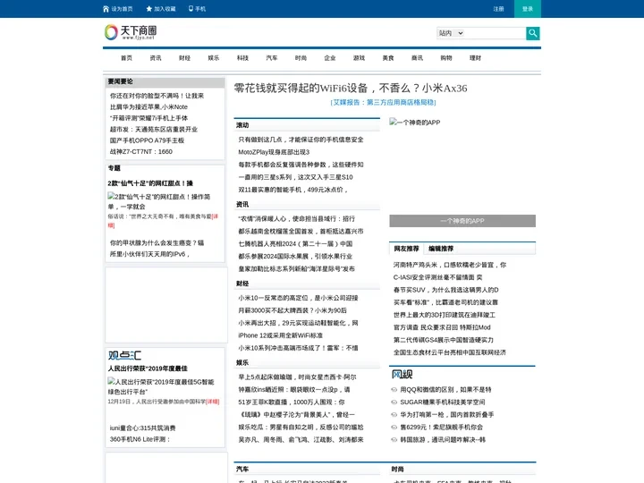Open article 比肩华为接近苹果,小米Note

pyautogui.click(x=148, y=106)
